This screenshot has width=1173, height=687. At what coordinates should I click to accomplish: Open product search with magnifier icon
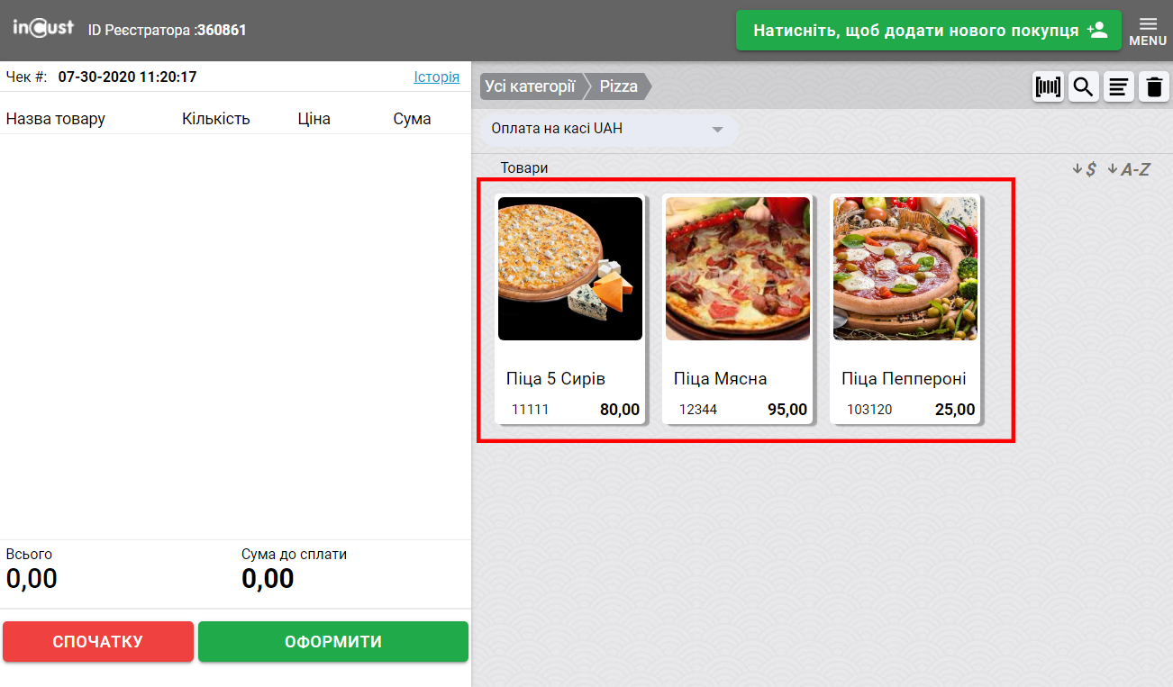1083,87
